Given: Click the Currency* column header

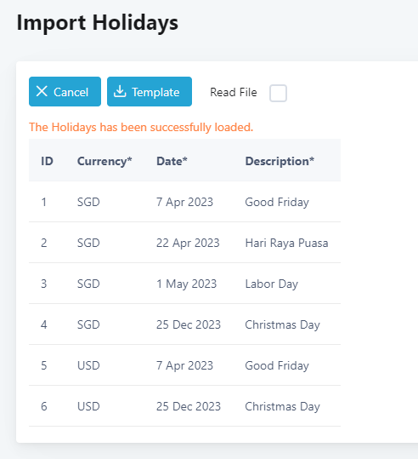Looking at the screenshot, I should point(104,161).
